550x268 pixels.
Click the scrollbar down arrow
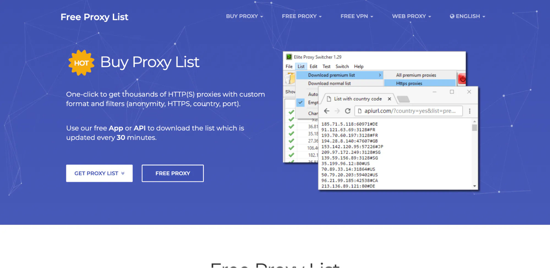475,186
